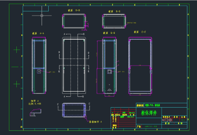The image size is (197, 135).
Task: Click the 表面处理 cell at top of title block
Action: click(x=140, y=105)
